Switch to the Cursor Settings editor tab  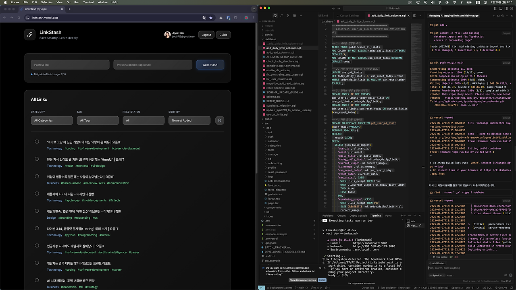click(x=350, y=15)
